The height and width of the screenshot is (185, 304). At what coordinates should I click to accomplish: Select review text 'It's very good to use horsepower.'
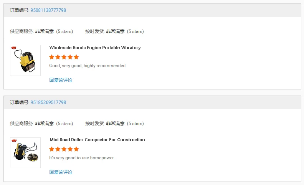click(x=82, y=158)
